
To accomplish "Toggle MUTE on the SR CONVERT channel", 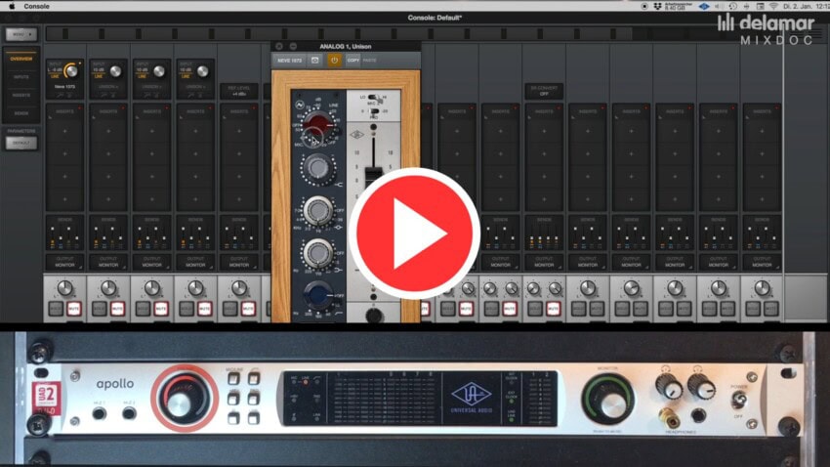I will pyautogui.click(x=553, y=309).
